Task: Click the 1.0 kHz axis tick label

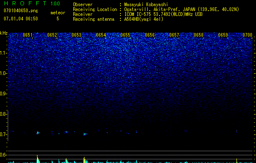Action: 3,73
